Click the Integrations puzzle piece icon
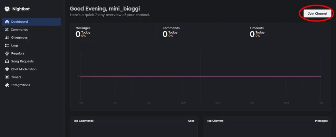 (x=7, y=85)
